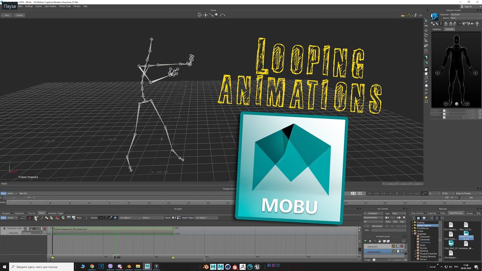Screen dimensions: 482x271
Task: Click the transport Play button
Action: pyautogui.click(x=404, y=193)
